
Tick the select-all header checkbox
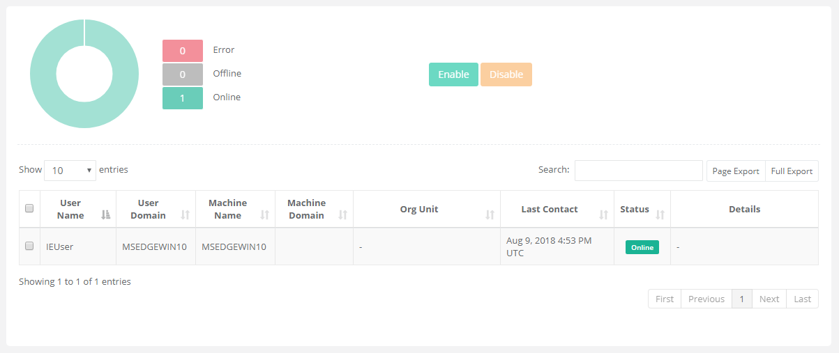29,208
